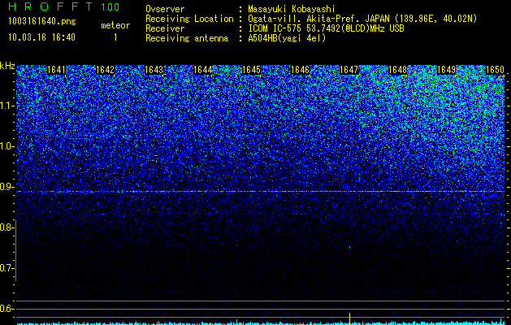
Task: Click the 0.7 kHz axis label
Action: coord(6,268)
